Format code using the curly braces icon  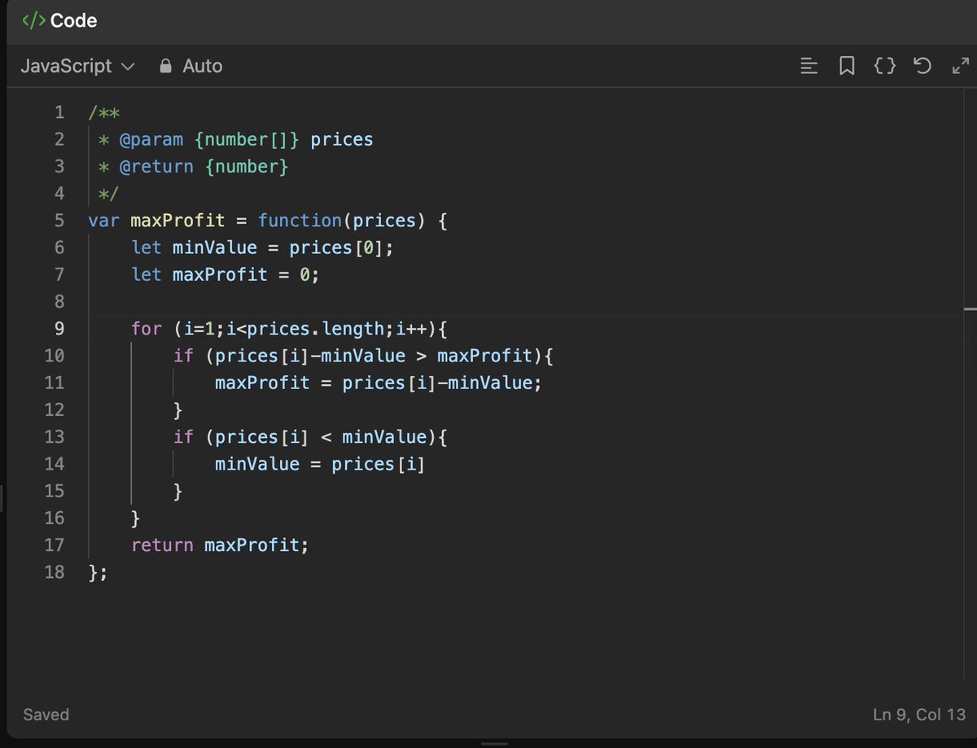coord(885,66)
